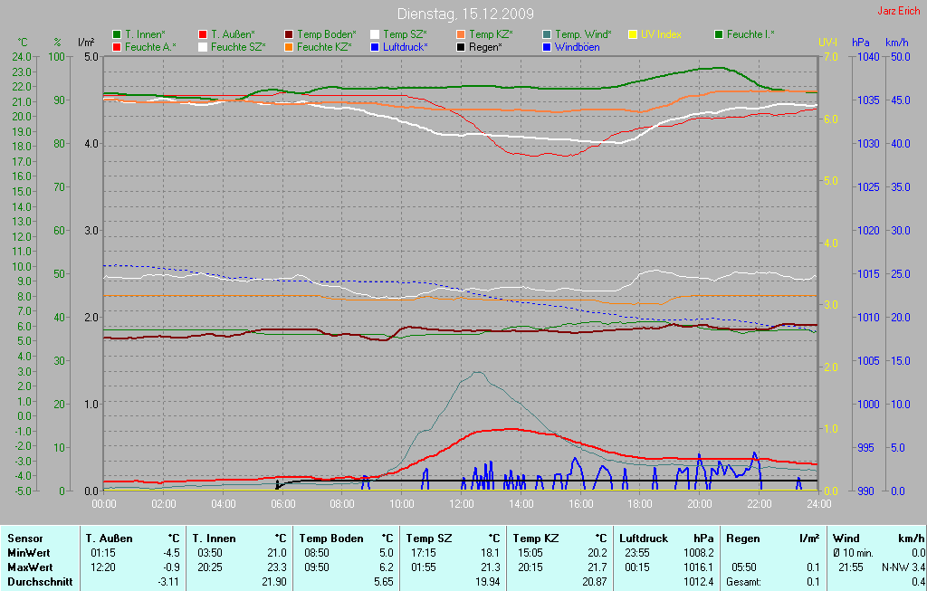Click the Luftdruck minimum 1008.2
Screen dimensions: 927x591
[x=699, y=553]
